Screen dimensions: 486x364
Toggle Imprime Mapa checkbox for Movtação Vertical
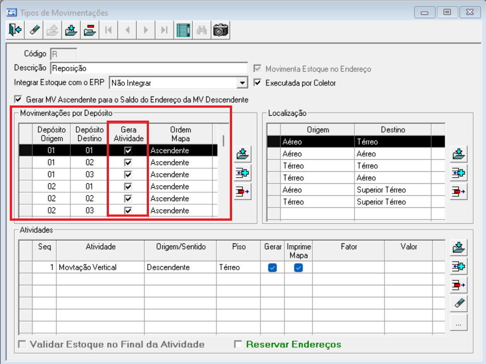click(x=298, y=267)
